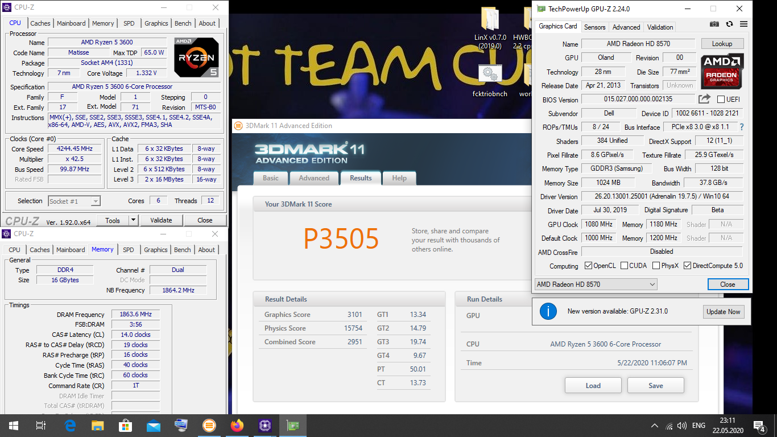Viewport: 777px width, 437px height.
Task: Toggle the PhysX computing checkbox
Action: 656,266
